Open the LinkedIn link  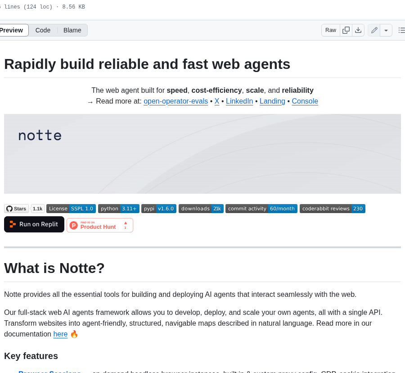click(x=239, y=101)
